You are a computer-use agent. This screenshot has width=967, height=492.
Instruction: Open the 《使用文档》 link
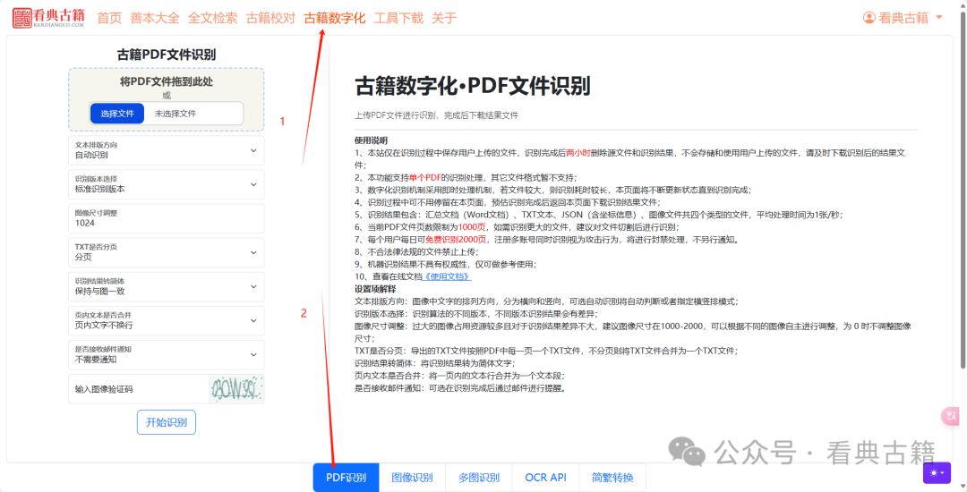447,276
